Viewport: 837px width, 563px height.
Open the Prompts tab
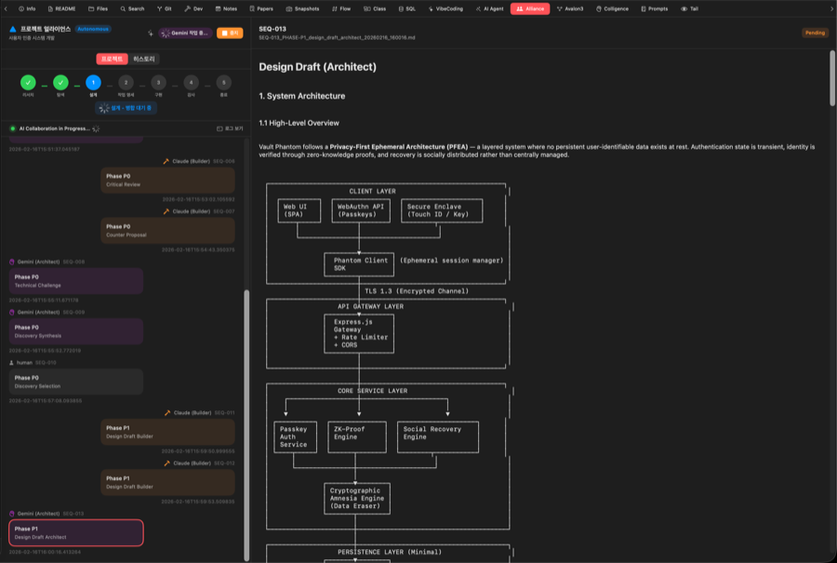tap(654, 8)
